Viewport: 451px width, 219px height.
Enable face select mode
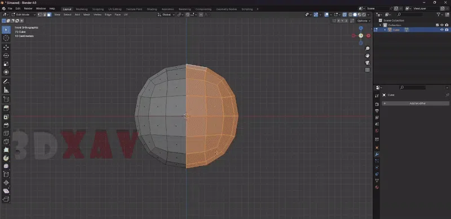(x=49, y=15)
